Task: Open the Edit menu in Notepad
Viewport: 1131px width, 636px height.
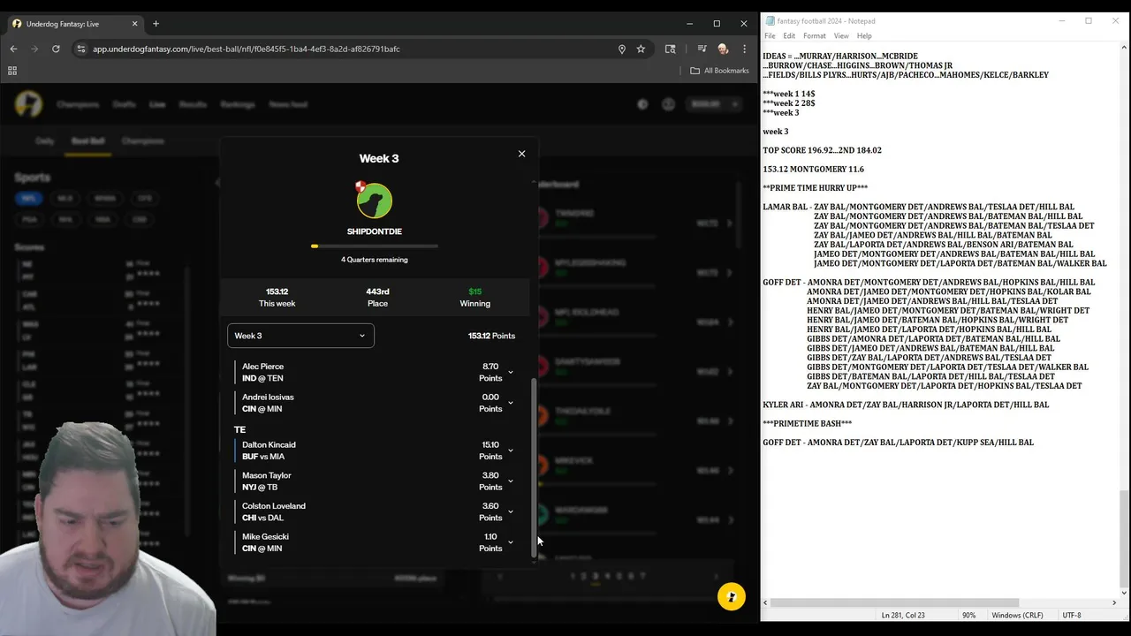Action: (789, 36)
